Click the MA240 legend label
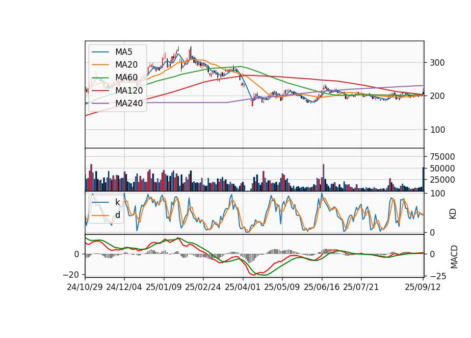This screenshot has width=471, height=338. (x=129, y=103)
